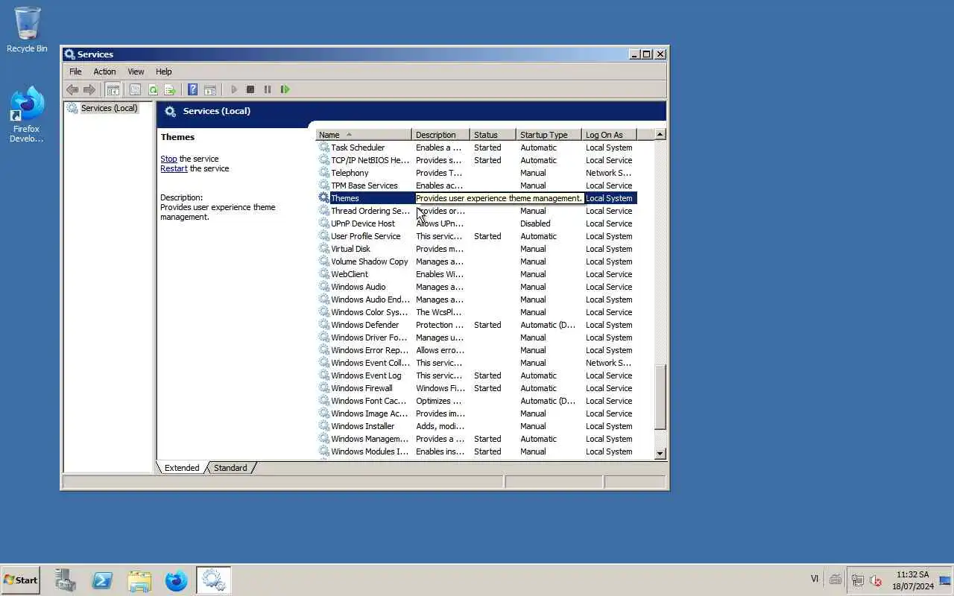The height and width of the screenshot is (596, 954).
Task: Click the gear icon beside Windows Modules I...
Action: (323, 451)
